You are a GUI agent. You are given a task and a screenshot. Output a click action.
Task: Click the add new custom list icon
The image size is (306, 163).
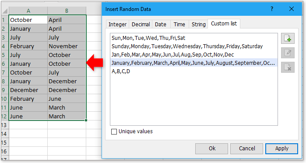coord(288,38)
